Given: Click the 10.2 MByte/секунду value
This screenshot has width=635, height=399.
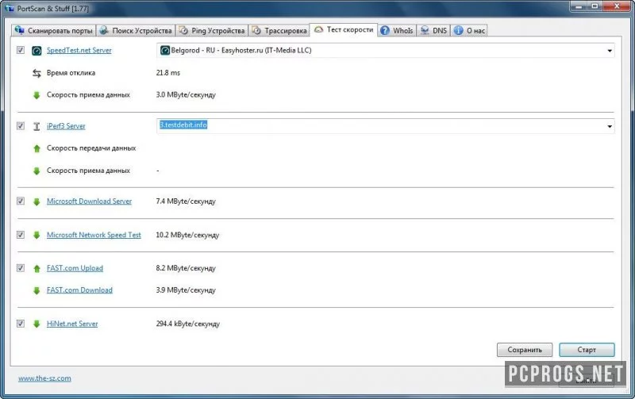Looking at the screenshot, I should click(x=187, y=235).
